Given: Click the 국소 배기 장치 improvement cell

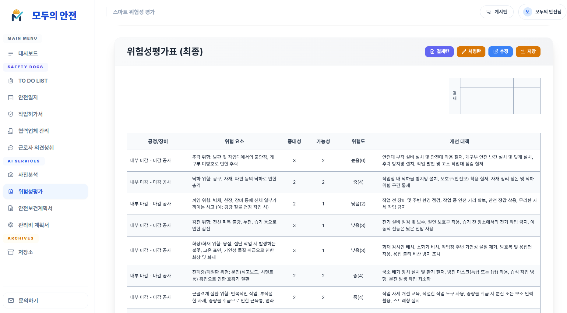Looking at the screenshot, I should point(460,276).
